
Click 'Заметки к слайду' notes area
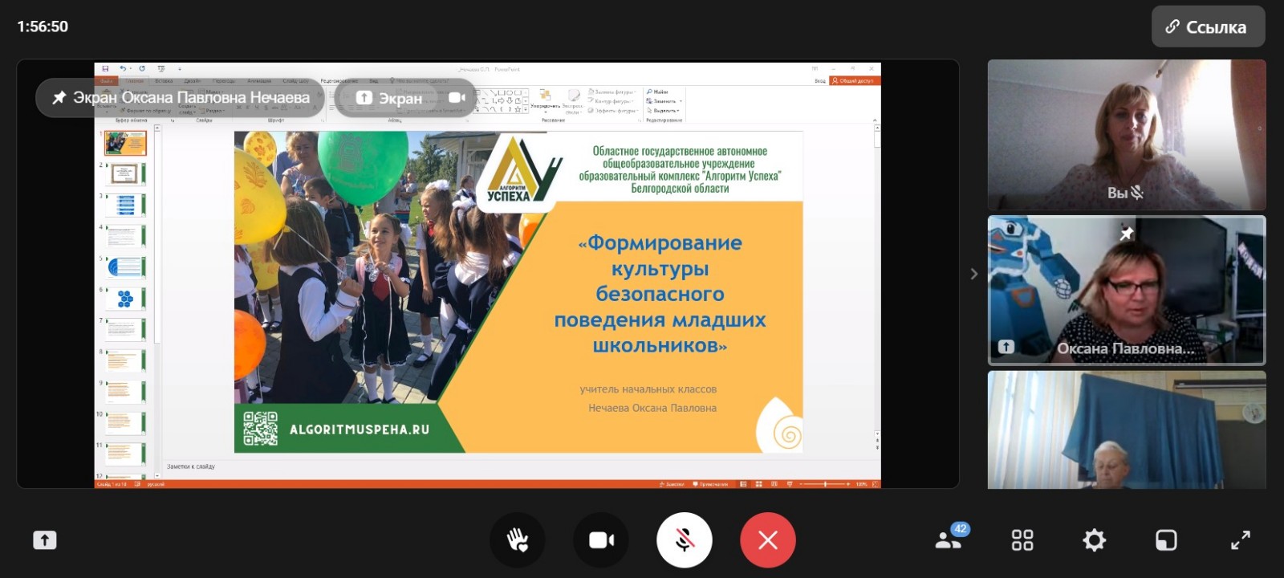[x=191, y=466]
